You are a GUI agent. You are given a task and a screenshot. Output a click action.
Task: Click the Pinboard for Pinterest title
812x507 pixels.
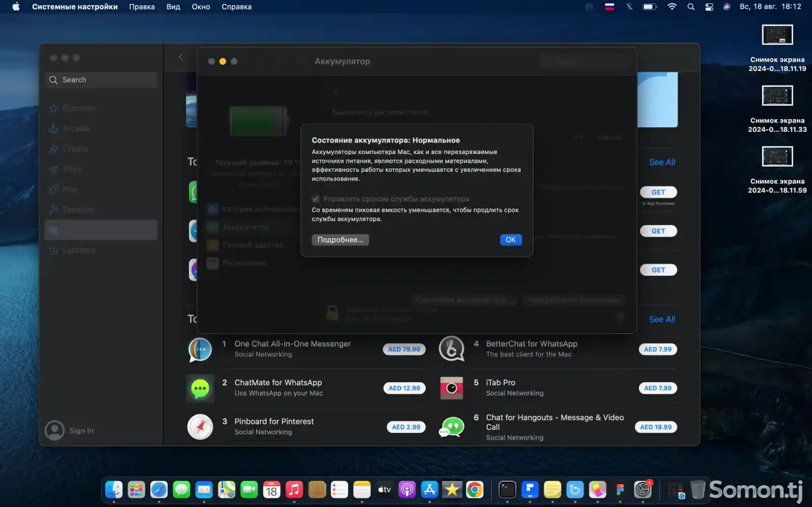point(274,421)
